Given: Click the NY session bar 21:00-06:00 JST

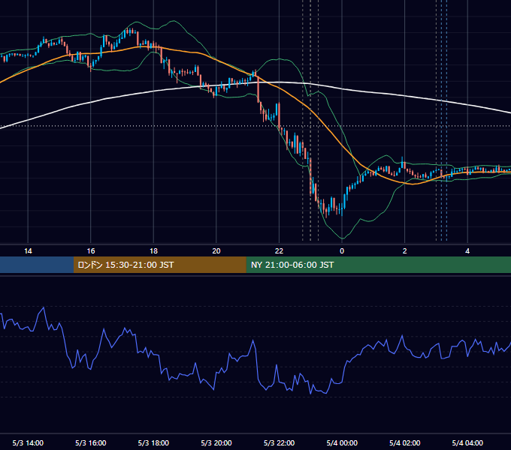Looking at the screenshot, I should pyautogui.click(x=378, y=265).
